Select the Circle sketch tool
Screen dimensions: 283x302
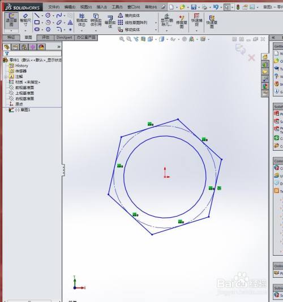(48, 15)
